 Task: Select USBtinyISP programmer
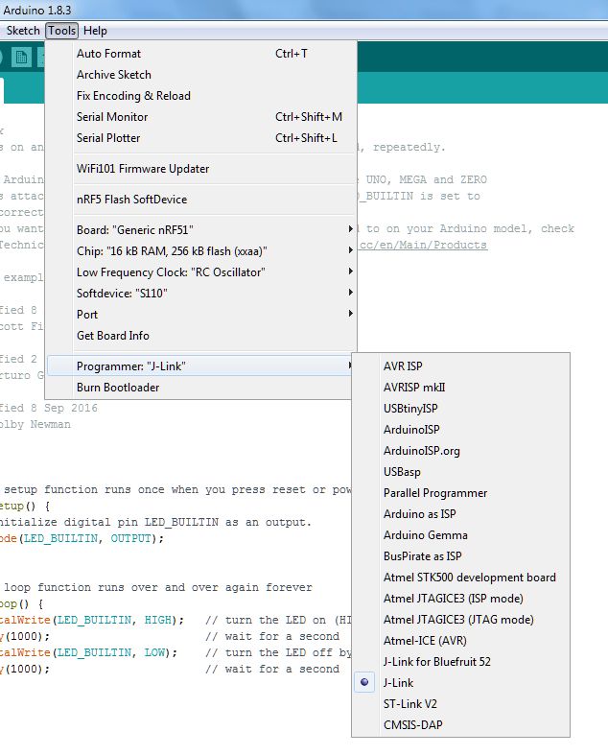click(461, 409)
